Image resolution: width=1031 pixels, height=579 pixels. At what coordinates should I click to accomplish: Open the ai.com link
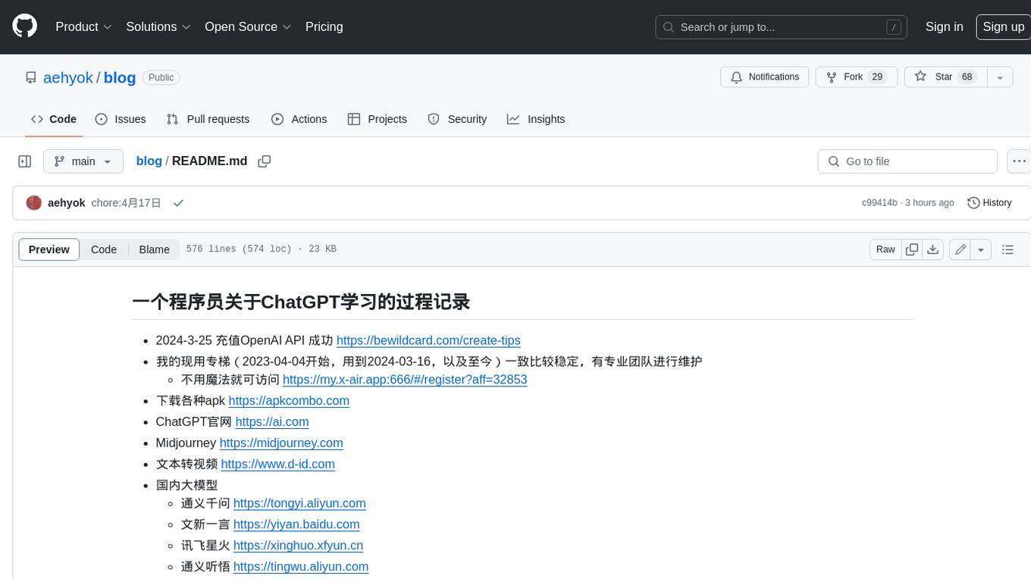point(272,422)
